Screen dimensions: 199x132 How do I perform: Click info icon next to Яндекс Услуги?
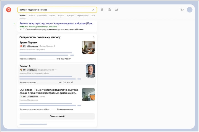pyautogui.click(x=53, y=70)
